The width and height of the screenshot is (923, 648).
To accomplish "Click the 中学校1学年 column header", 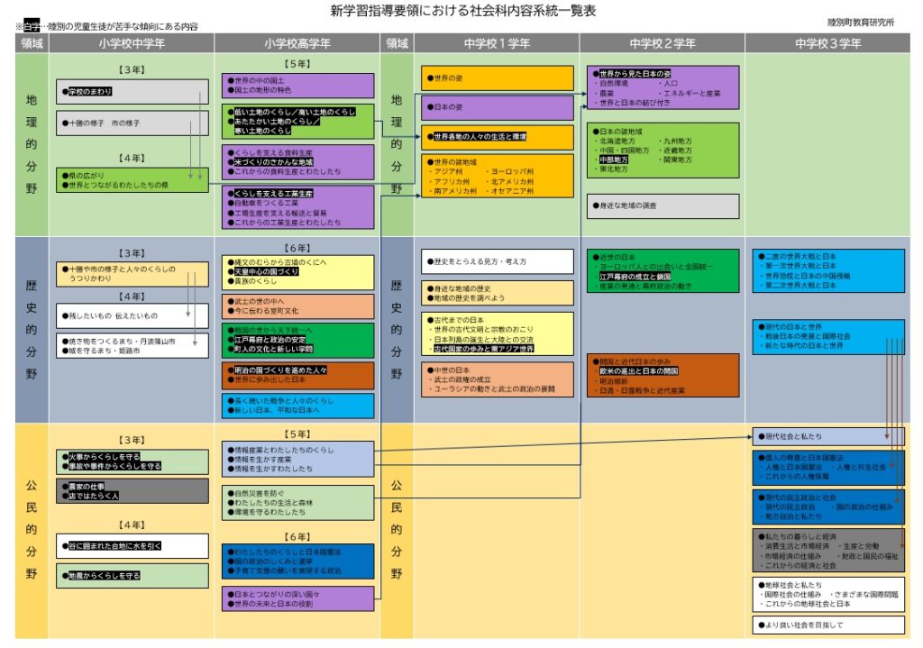I will point(497,43).
